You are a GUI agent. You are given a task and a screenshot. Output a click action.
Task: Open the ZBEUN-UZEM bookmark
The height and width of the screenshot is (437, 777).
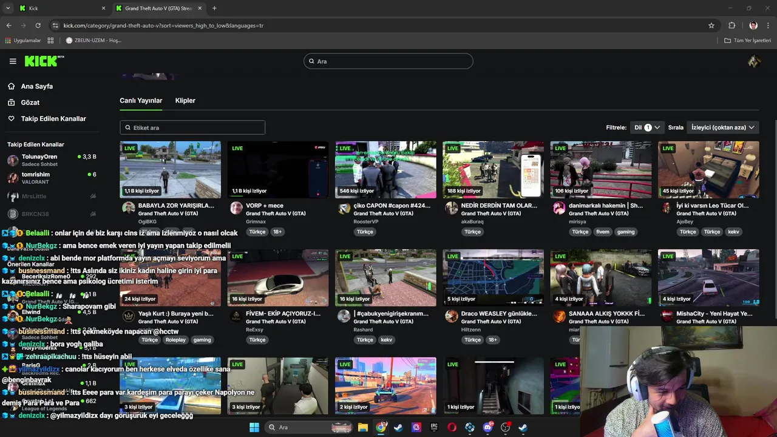(x=93, y=41)
